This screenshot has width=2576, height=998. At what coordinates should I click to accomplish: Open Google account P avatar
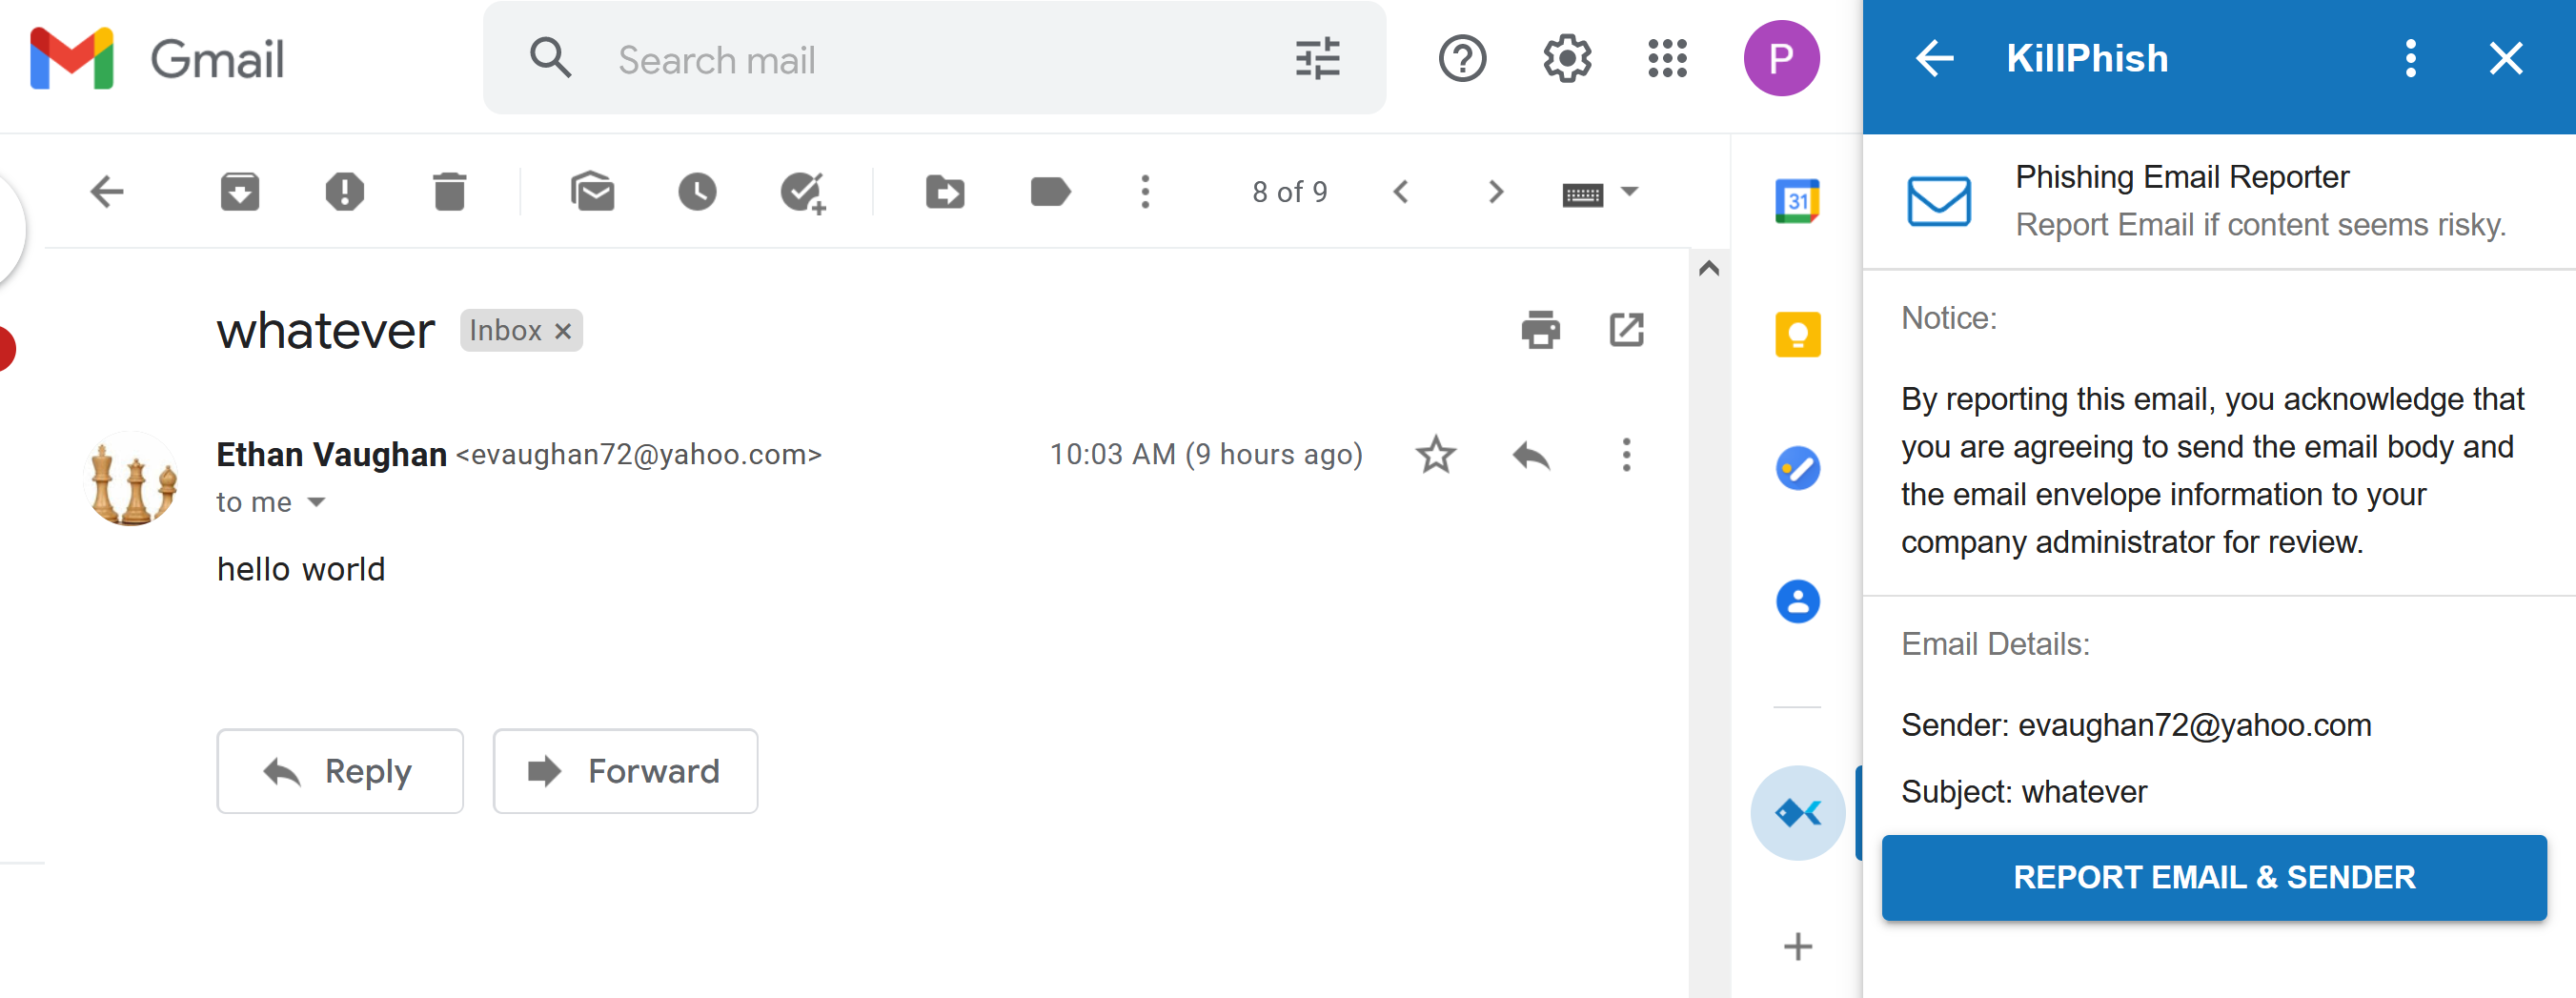[1781, 59]
